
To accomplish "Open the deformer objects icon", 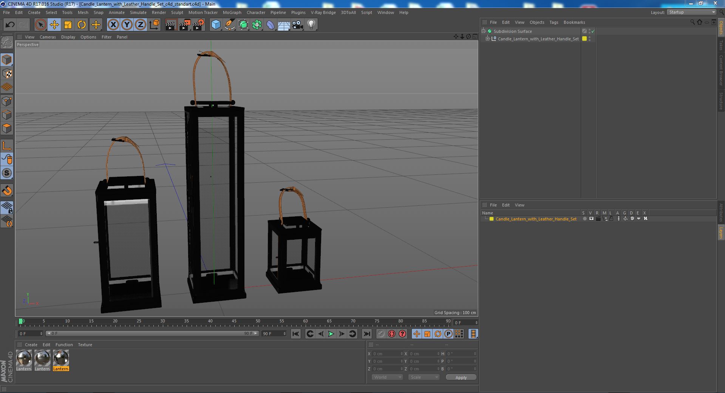I will (x=271, y=25).
